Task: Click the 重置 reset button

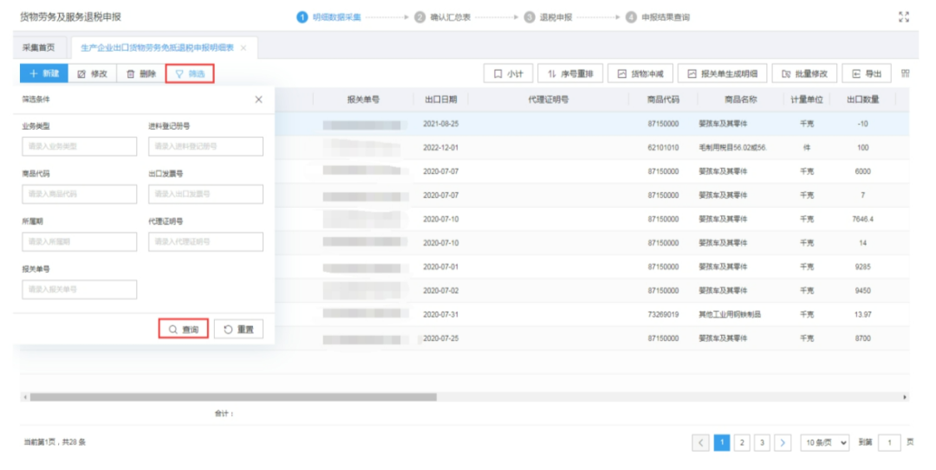Action: click(238, 330)
